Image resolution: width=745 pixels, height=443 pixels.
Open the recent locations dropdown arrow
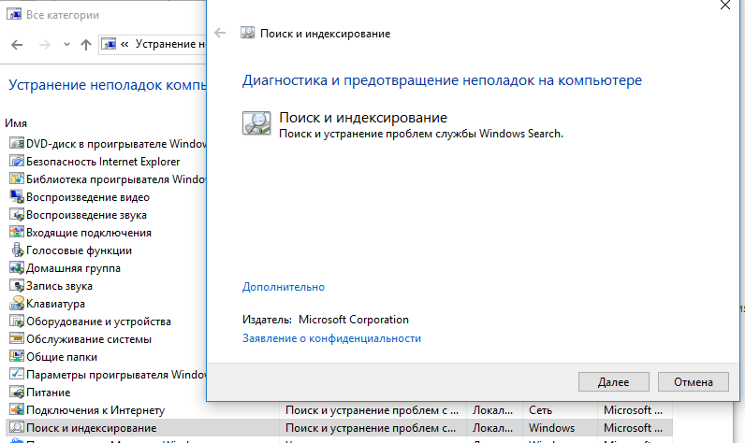coord(66,45)
